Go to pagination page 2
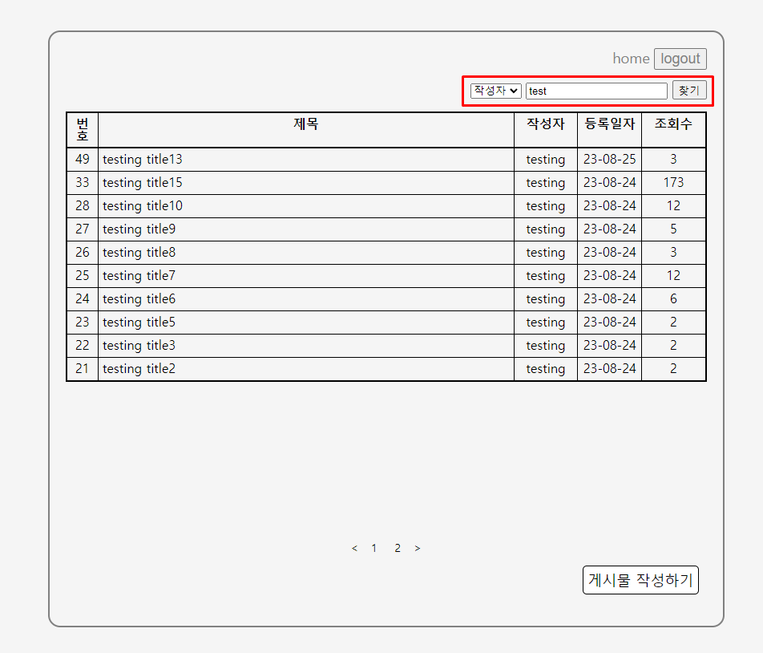The image size is (763, 653). 398,548
